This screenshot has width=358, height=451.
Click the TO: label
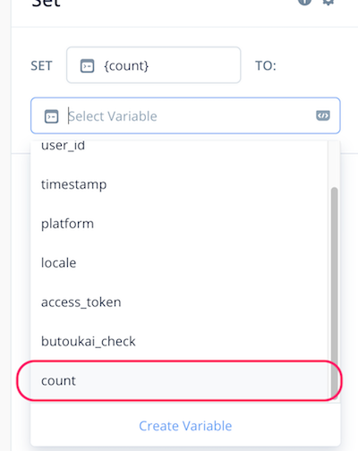tap(266, 66)
